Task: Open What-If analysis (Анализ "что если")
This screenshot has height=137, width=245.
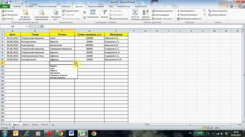Action: pos(163,19)
